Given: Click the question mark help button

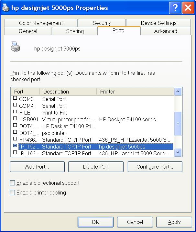Looking at the screenshot, I should [175, 7].
